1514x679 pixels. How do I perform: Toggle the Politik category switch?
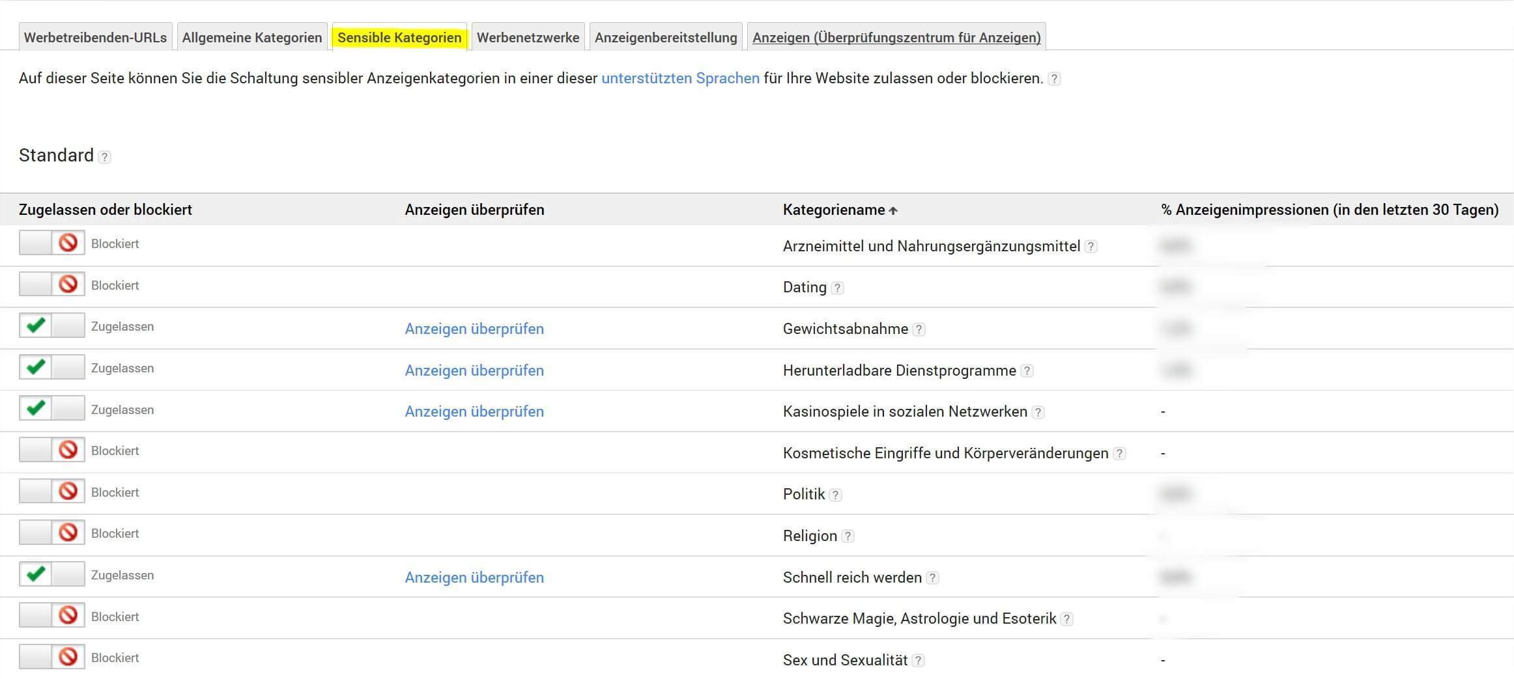point(52,491)
